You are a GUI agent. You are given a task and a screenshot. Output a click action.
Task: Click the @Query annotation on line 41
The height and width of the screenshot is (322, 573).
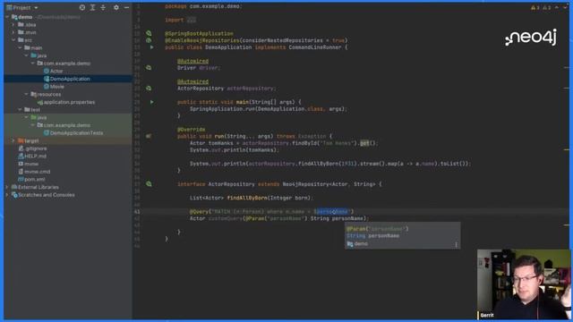pos(199,211)
